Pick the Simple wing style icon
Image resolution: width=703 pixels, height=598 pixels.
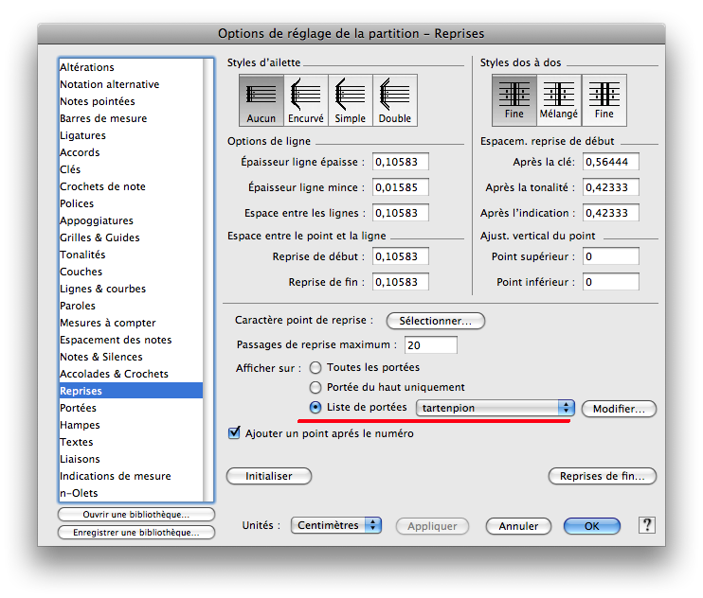351,100
